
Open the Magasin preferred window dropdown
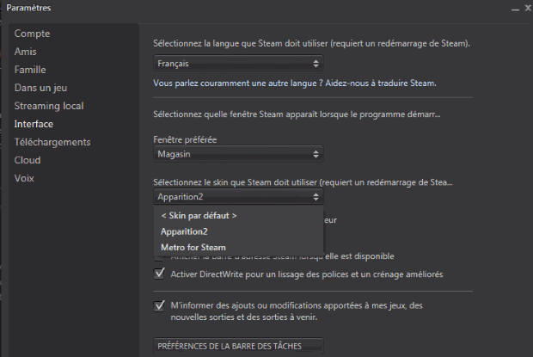tap(238, 154)
